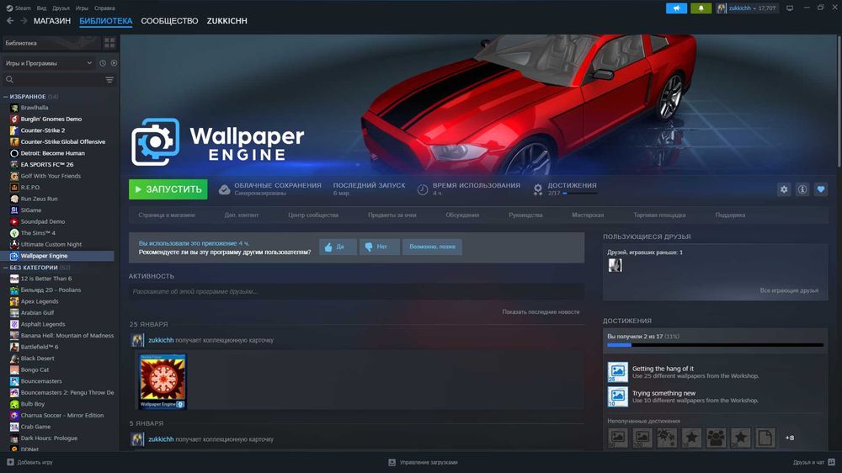Open the announcements megaphone button

[x=676, y=8]
